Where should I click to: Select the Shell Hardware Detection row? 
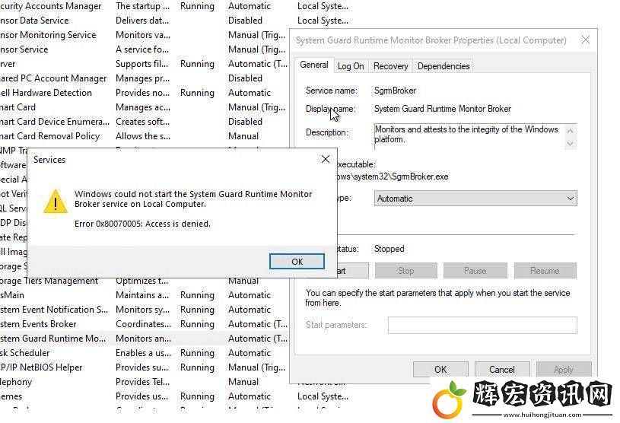(144, 93)
